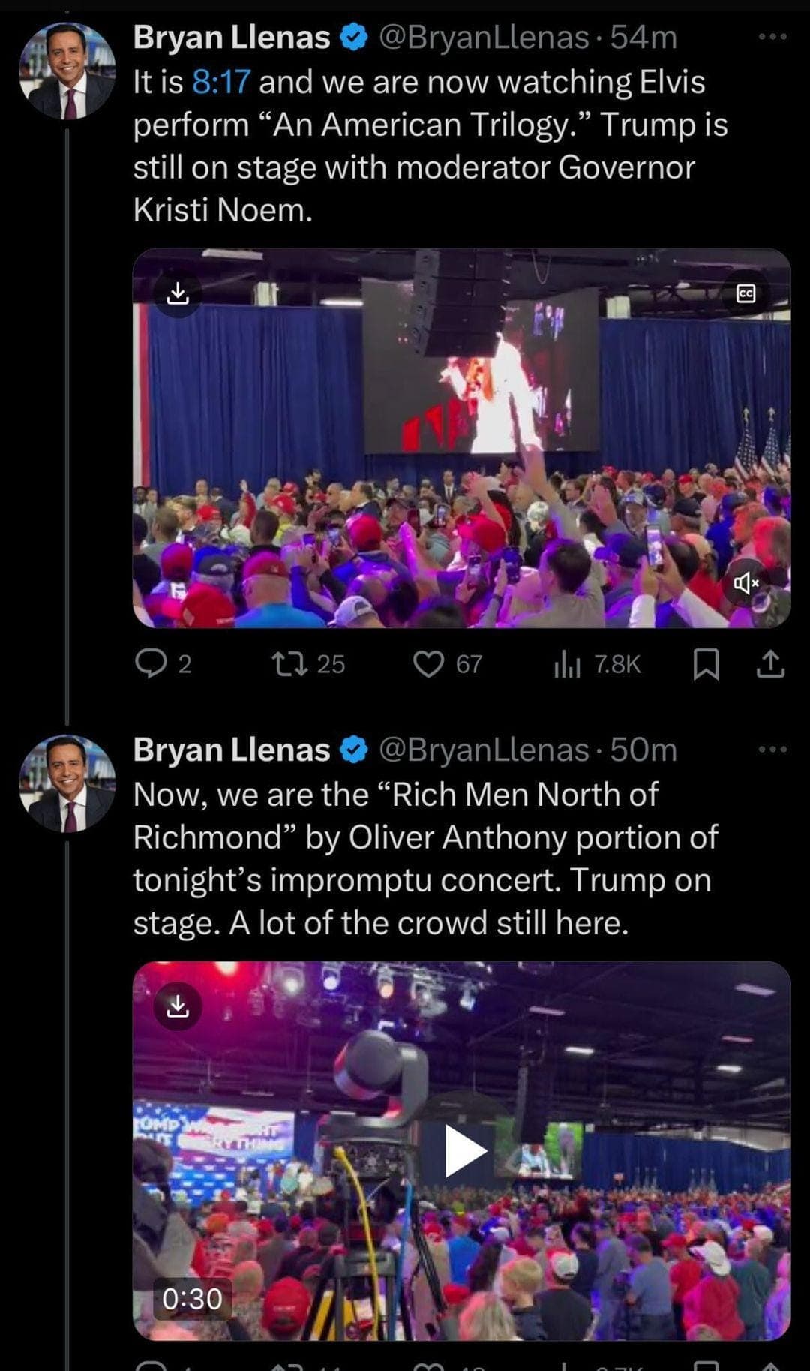This screenshot has width=810, height=1371.
Task: Download the Rich Men North of Richmond video
Action: pyautogui.click(x=178, y=1006)
